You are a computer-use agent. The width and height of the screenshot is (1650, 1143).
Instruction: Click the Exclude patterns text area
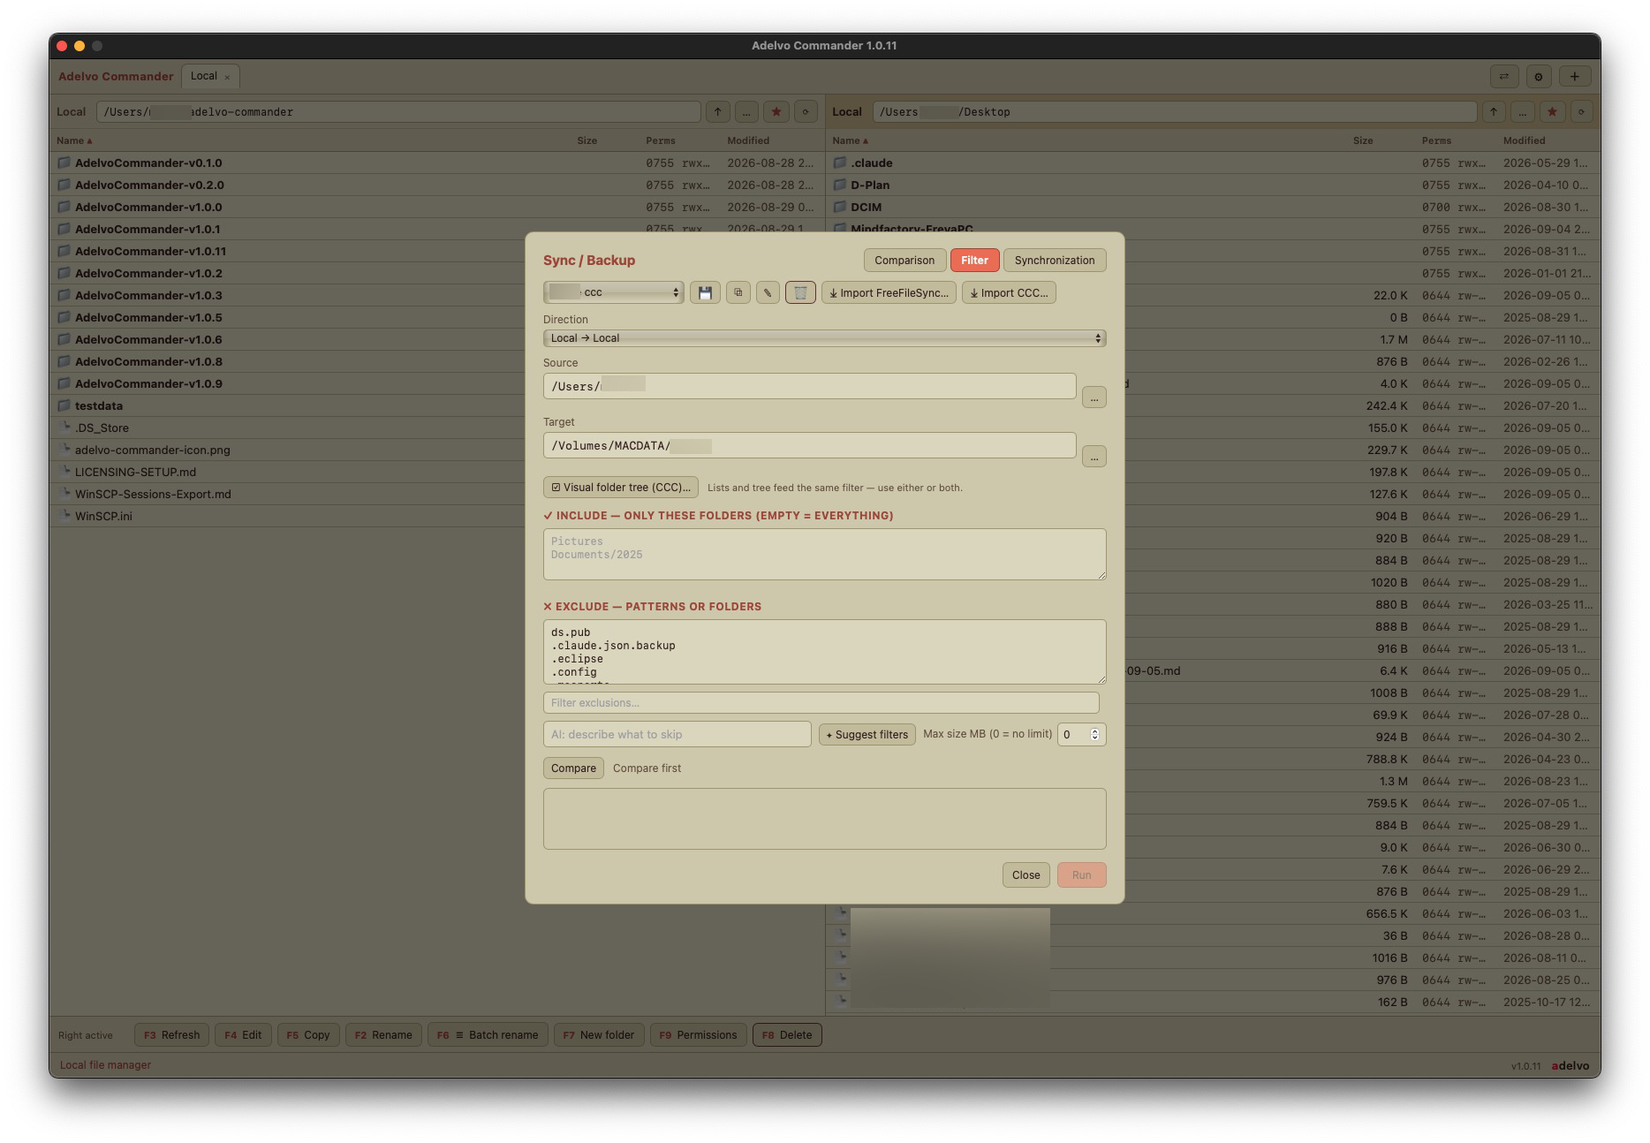pos(824,652)
